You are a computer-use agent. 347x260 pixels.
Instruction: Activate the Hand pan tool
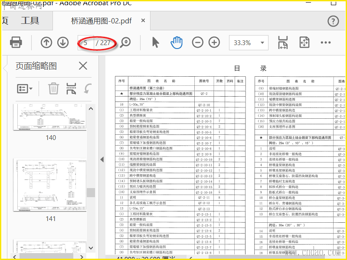[x=177, y=42]
